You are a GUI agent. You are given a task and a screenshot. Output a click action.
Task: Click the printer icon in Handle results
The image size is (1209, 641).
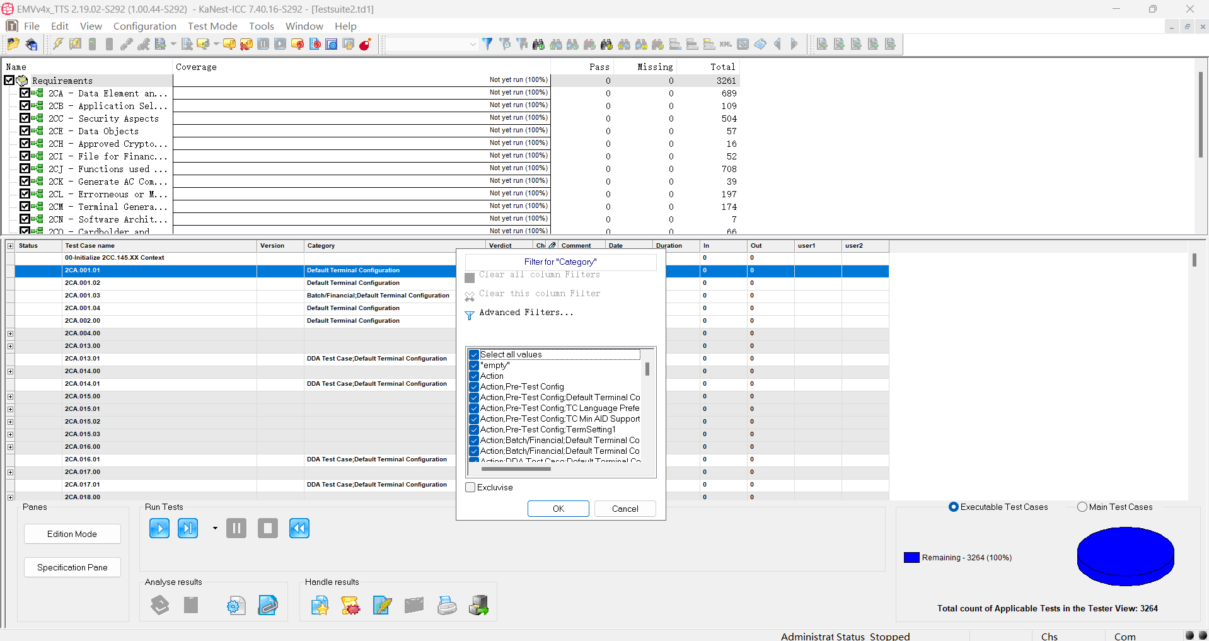tap(447, 605)
